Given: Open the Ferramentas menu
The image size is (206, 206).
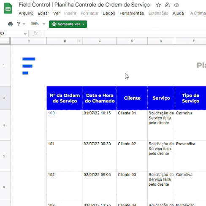Looking at the screenshot, I should (132, 13).
